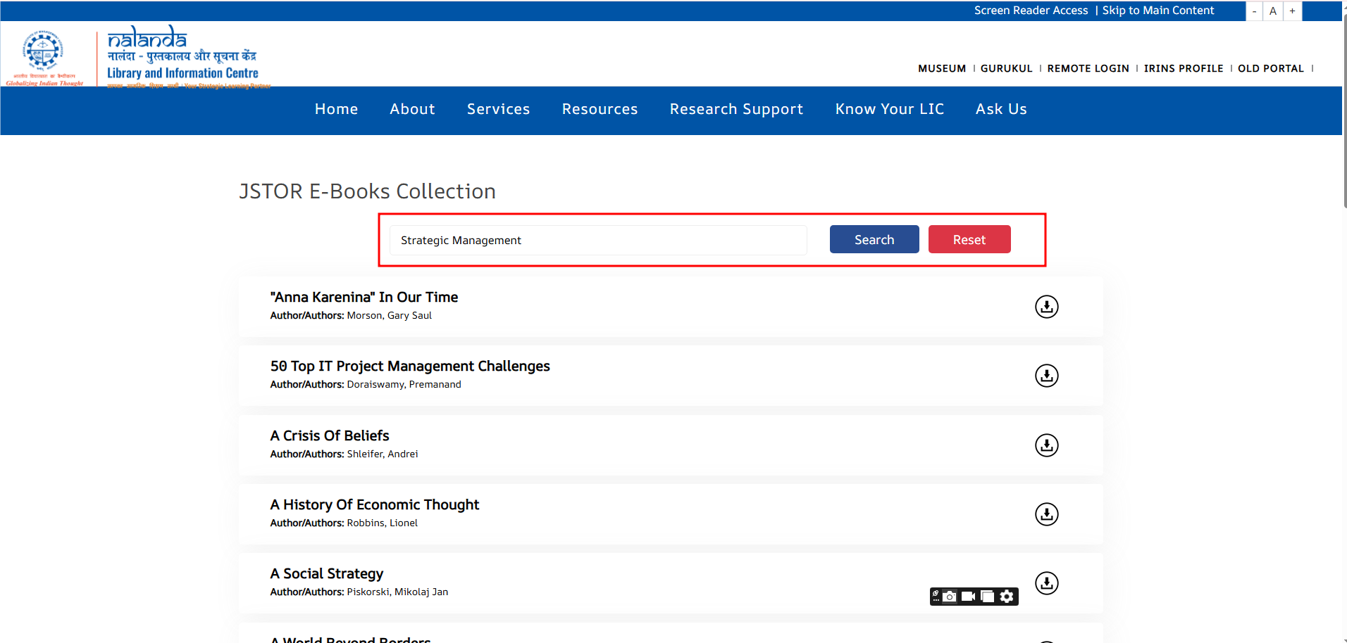Download the A Social Strategy book
1347x643 pixels.
[x=1046, y=583]
